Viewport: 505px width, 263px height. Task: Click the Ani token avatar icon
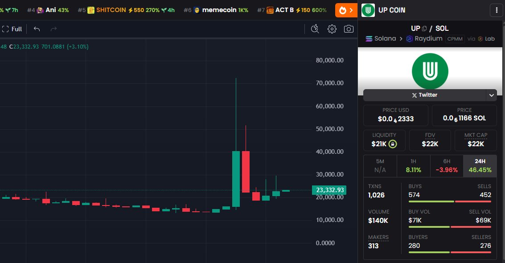40,10
